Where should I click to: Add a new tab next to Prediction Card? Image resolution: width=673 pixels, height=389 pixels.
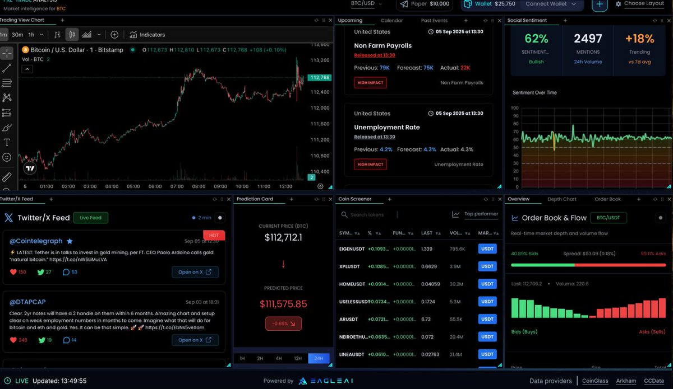click(x=291, y=199)
